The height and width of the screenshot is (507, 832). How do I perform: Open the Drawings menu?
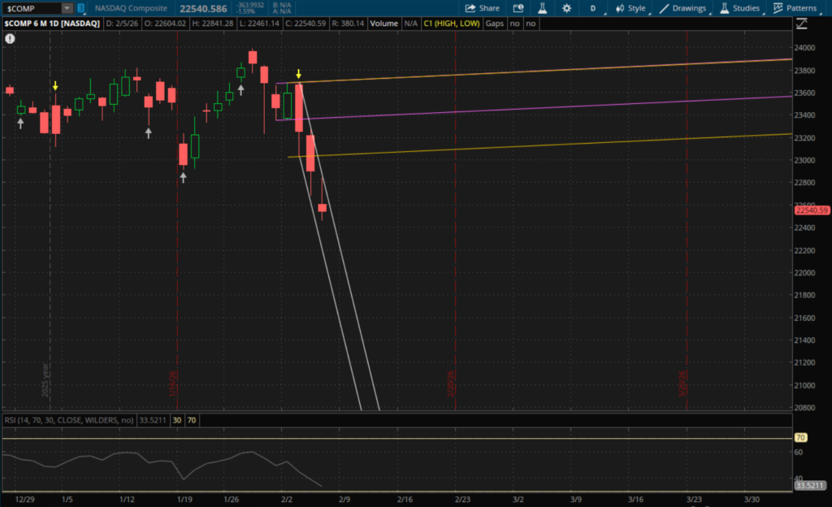point(683,8)
